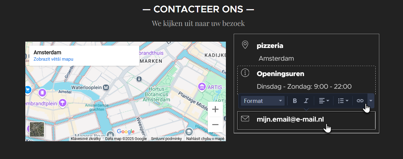Insert a hyperlink using link icon
Image resolution: width=403 pixels, height=159 pixels.
pos(360,101)
